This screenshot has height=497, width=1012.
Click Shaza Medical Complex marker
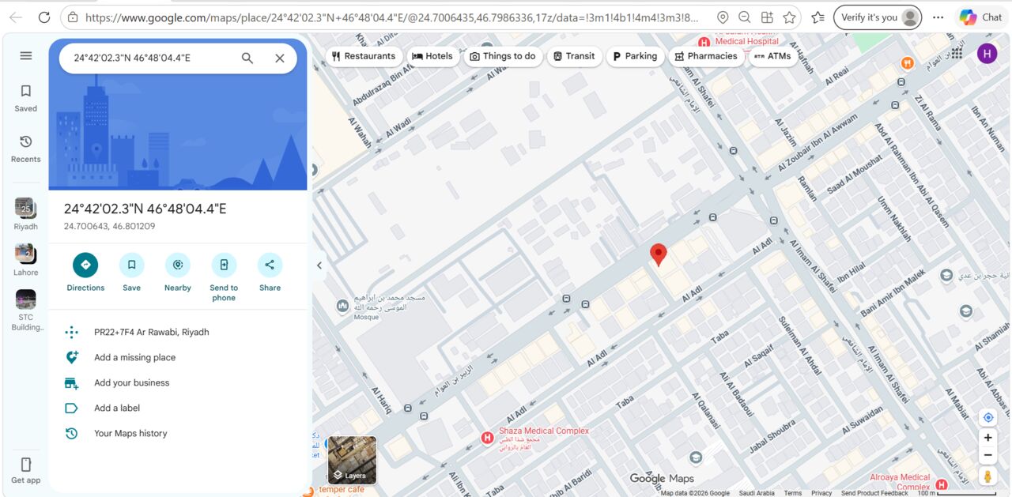pyautogui.click(x=488, y=437)
